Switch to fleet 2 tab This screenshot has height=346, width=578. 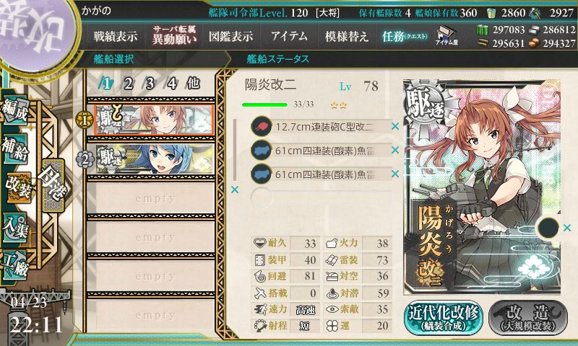(x=129, y=84)
